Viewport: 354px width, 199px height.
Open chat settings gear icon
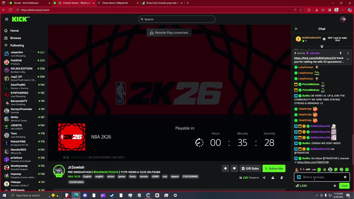pyautogui.click(x=335, y=186)
